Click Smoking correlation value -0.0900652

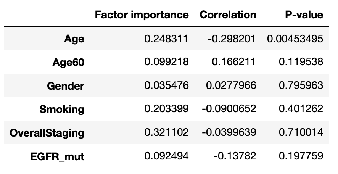pyautogui.click(x=228, y=110)
